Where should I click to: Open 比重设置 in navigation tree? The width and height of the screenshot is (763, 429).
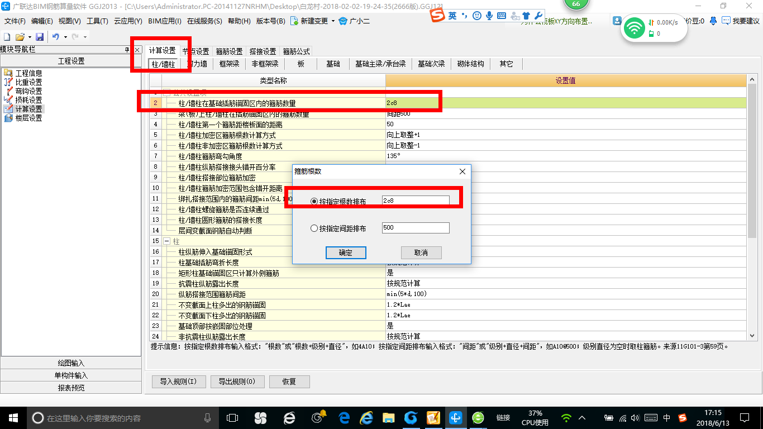(x=28, y=82)
